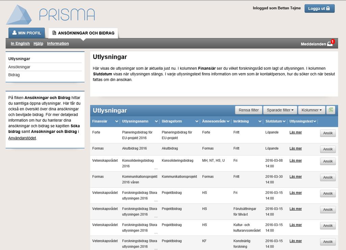Select Bidrag in side menu
Image resolution: width=346 pixels, height=250 pixels.
pos(14,75)
